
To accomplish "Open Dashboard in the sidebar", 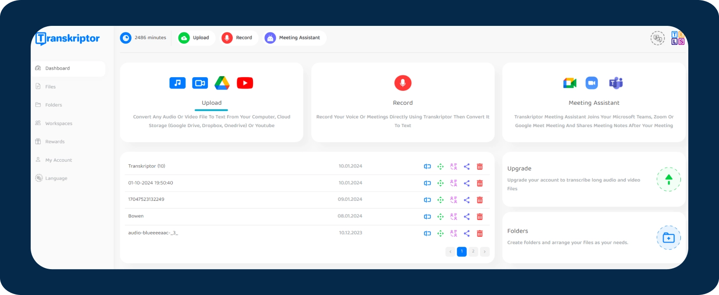I will [68, 68].
